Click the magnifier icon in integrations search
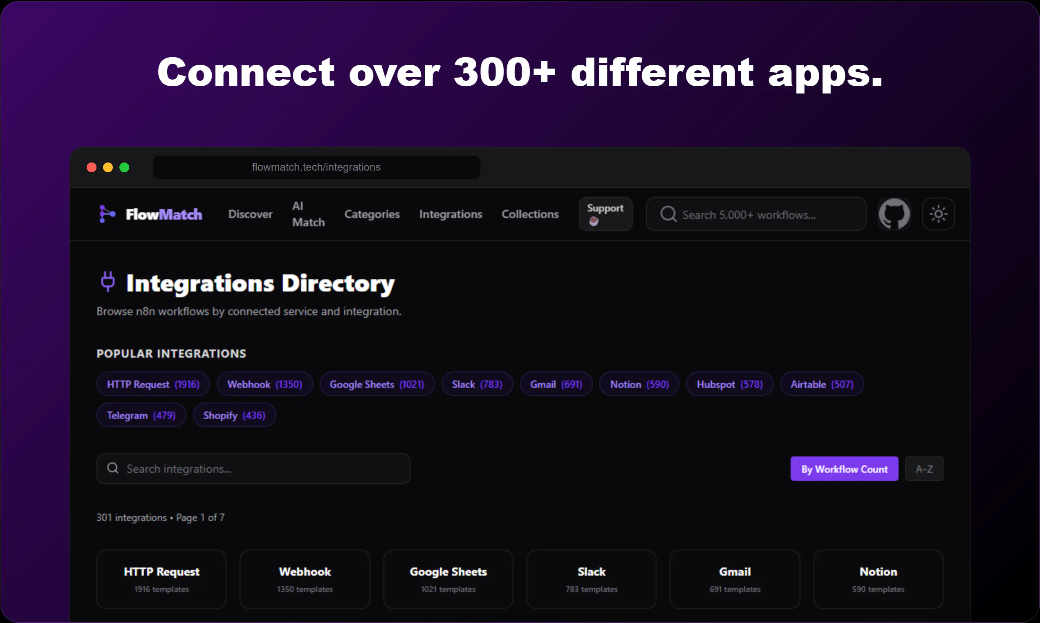 pyautogui.click(x=113, y=468)
